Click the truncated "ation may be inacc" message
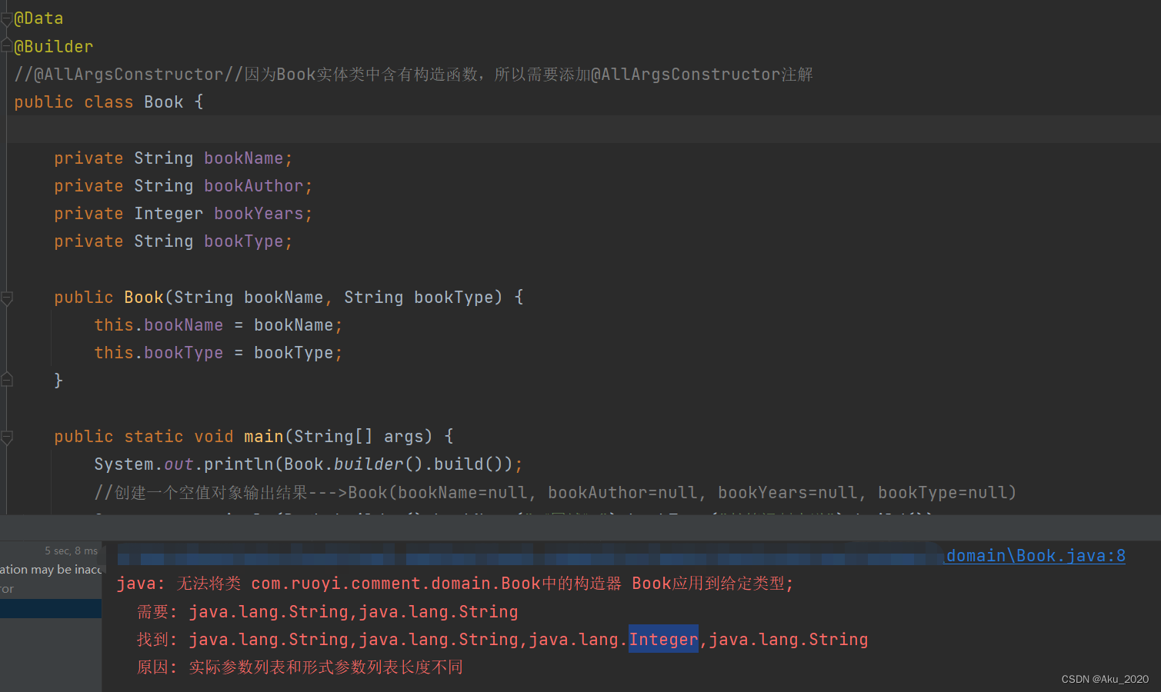 click(50, 569)
